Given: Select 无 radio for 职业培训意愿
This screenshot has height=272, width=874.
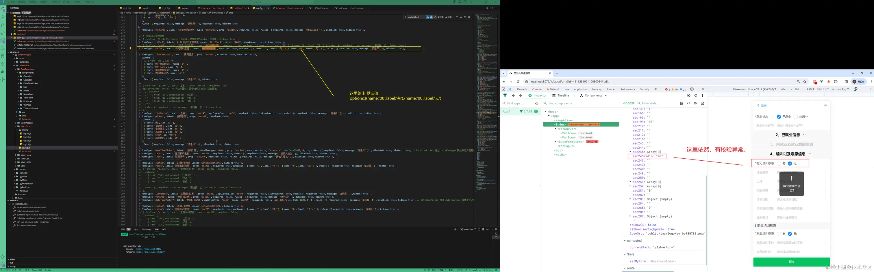Looking at the screenshot, I should tap(790, 234).
